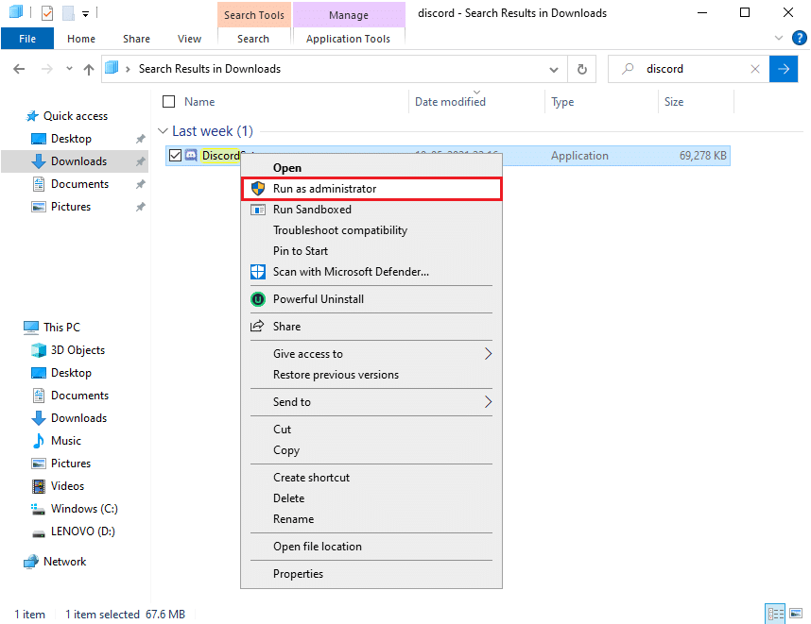
Task: Clear the discord search text
Action: (755, 69)
